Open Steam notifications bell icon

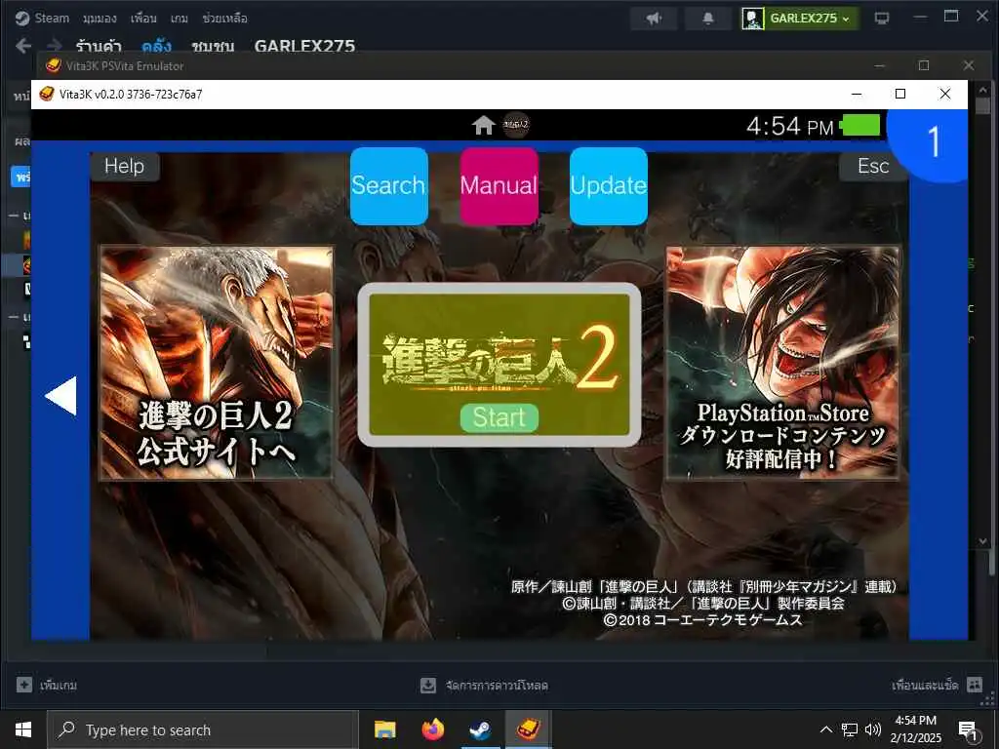(708, 18)
